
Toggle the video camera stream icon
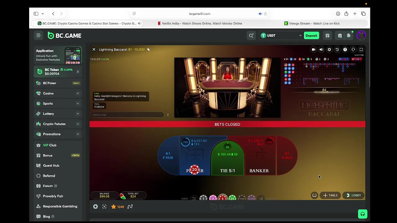(314, 50)
